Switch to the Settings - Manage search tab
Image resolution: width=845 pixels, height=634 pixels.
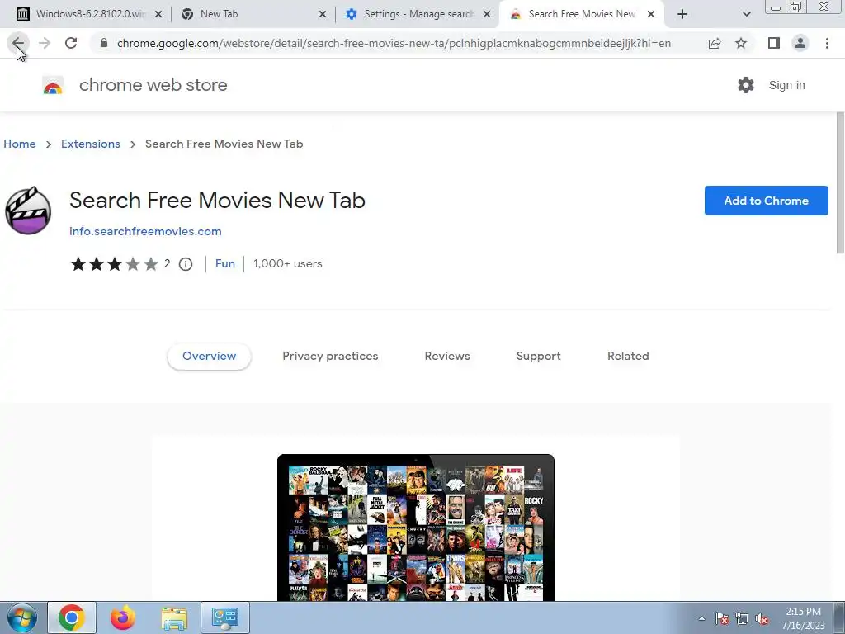pyautogui.click(x=418, y=14)
